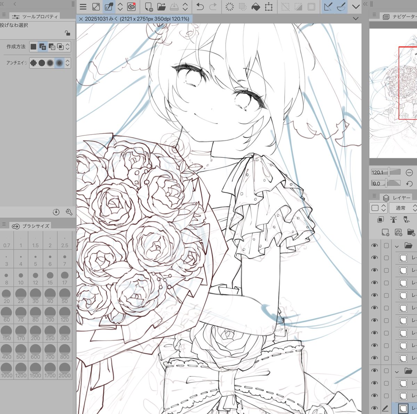Create a new layer folder
Viewport: 417px width, 414px height.
[411, 232]
